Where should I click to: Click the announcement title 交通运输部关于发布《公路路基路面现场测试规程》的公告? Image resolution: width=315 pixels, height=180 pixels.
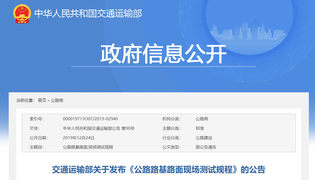click(x=159, y=170)
